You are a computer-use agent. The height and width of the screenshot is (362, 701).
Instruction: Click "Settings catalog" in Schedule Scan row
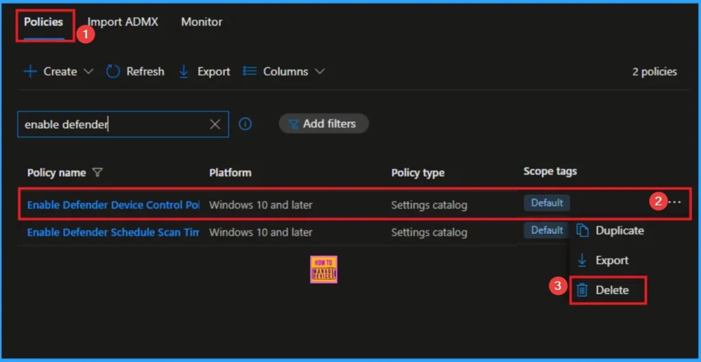tap(429, 233)
